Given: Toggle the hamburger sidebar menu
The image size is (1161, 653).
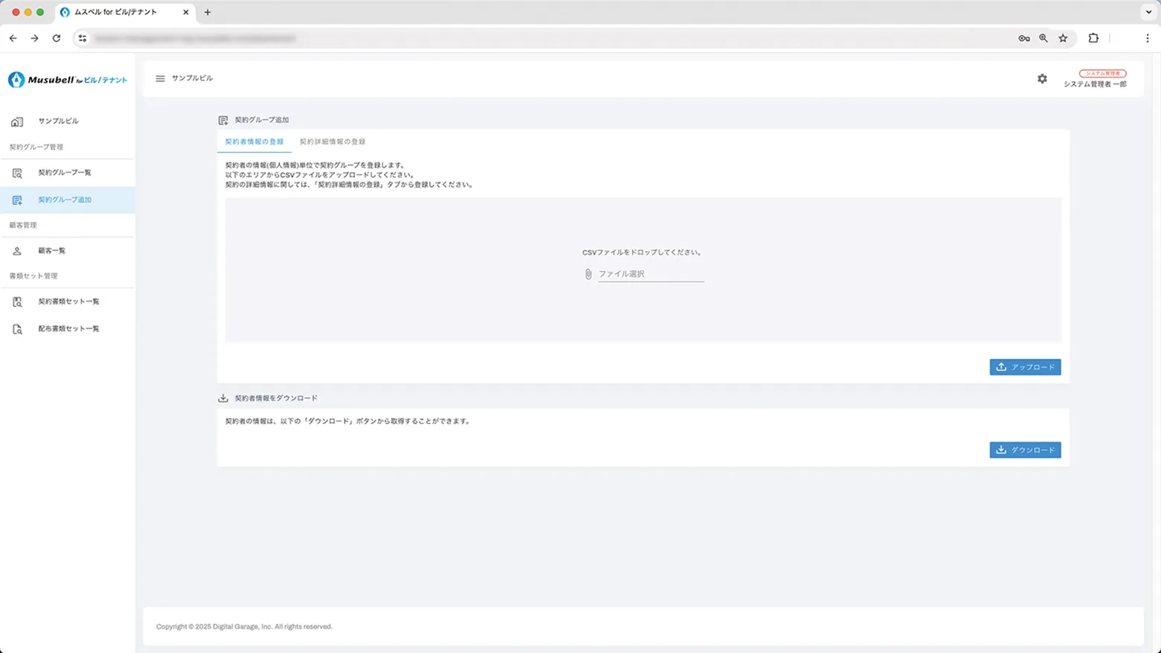Looking at the screenshot, I should click(160, 78).
